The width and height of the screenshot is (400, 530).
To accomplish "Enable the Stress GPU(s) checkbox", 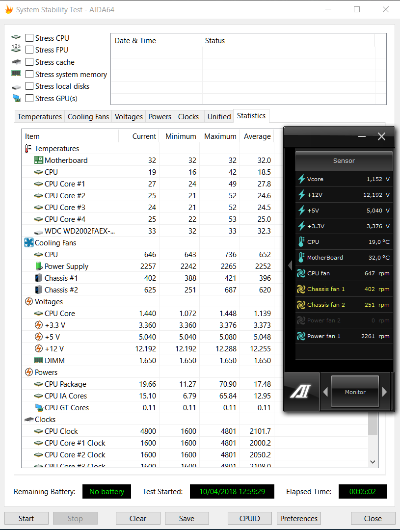I will 29,98.
